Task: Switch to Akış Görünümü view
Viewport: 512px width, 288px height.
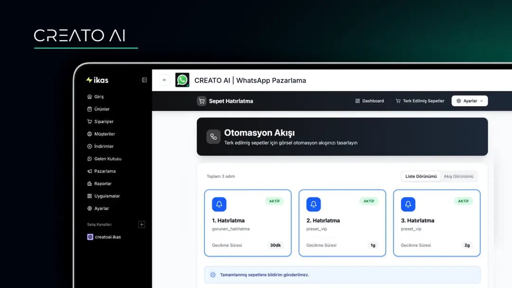Action: tap(458, 176)
